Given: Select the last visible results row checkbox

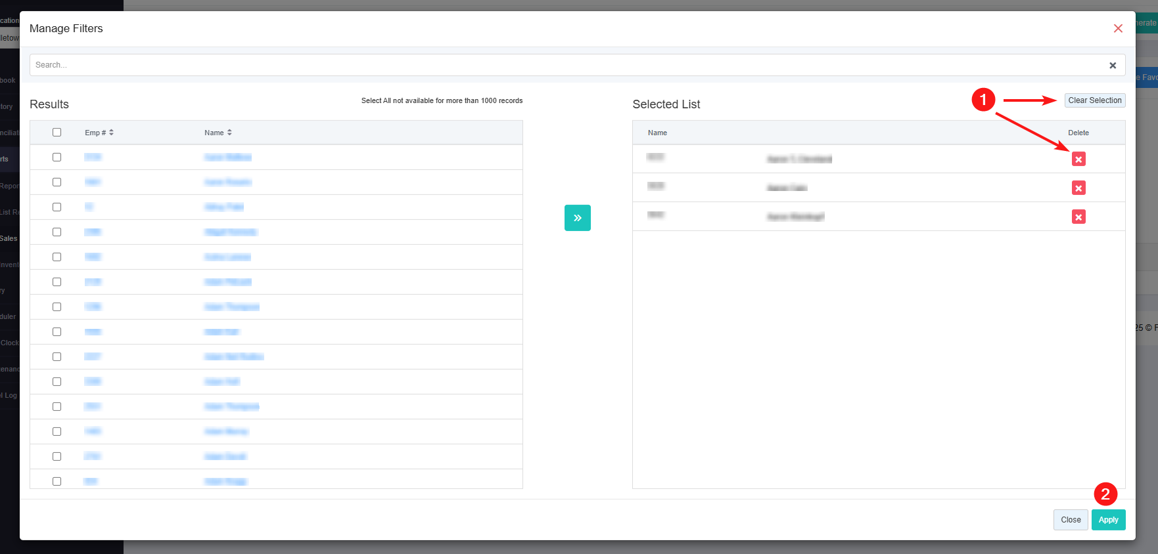Looking at the screenshot, I should point(57,481).
